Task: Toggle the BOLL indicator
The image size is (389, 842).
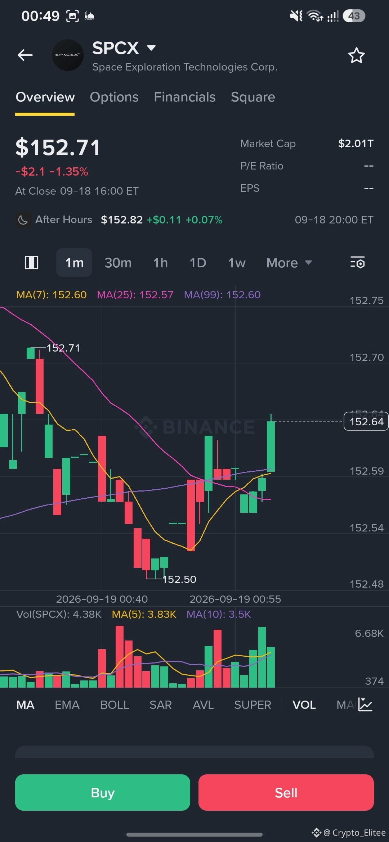Action: 115,705
